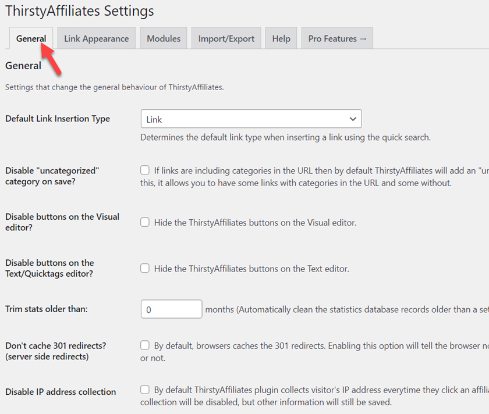Check Disable IP address collection option
Image resolution: width=489 pixels, height=414 pixels.
pos(145,390)
